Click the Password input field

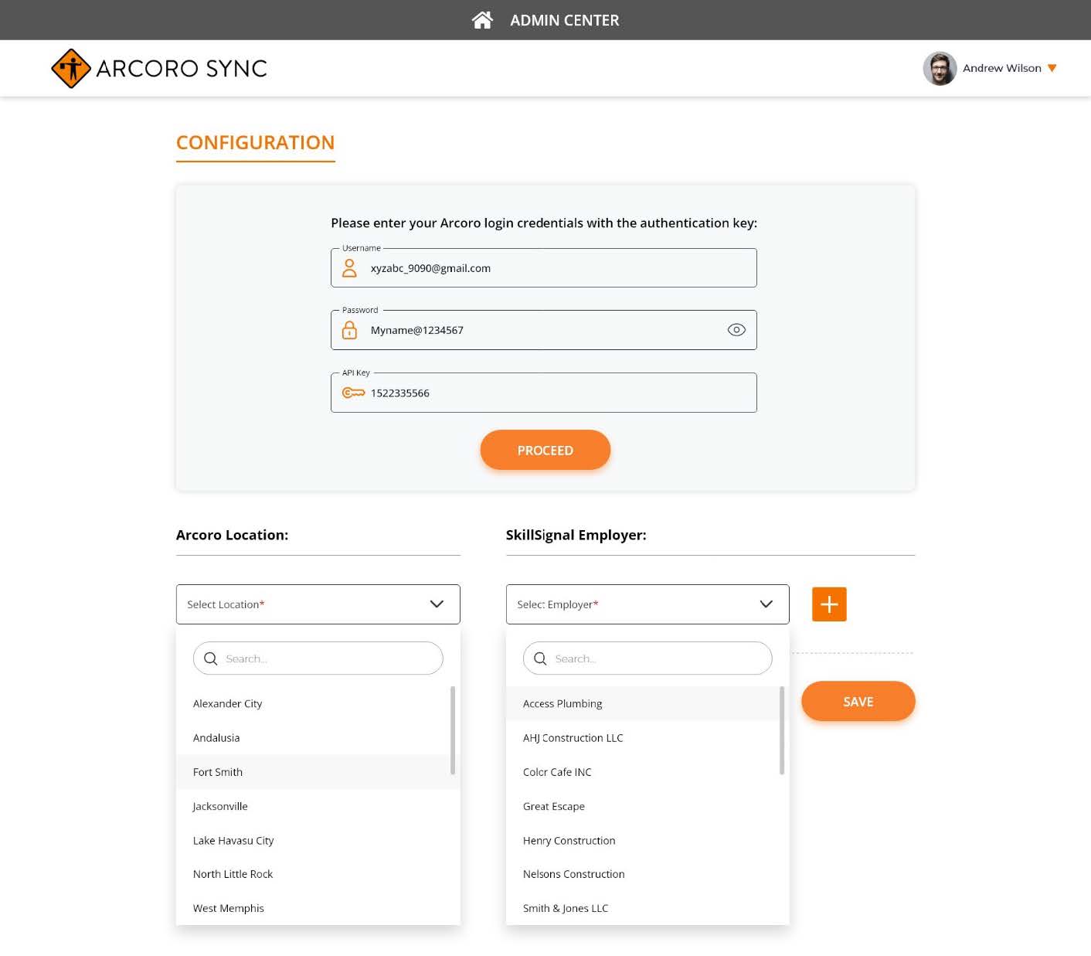tap(544, 330)
